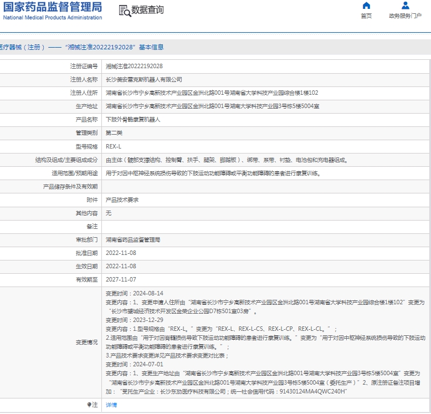
Task: Click the 注册证编号 label cell
Action: coord(50,67)
